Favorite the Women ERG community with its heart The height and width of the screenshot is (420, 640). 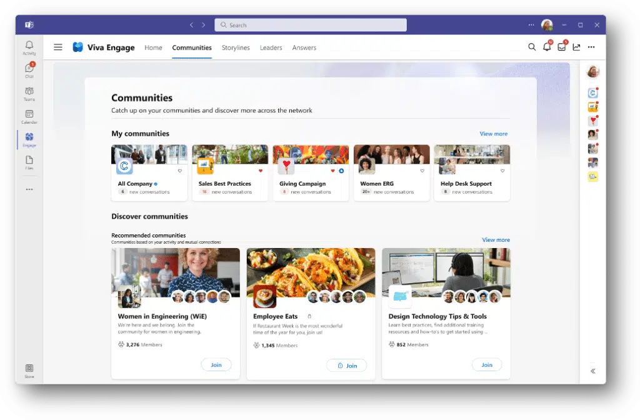point(422,171)
